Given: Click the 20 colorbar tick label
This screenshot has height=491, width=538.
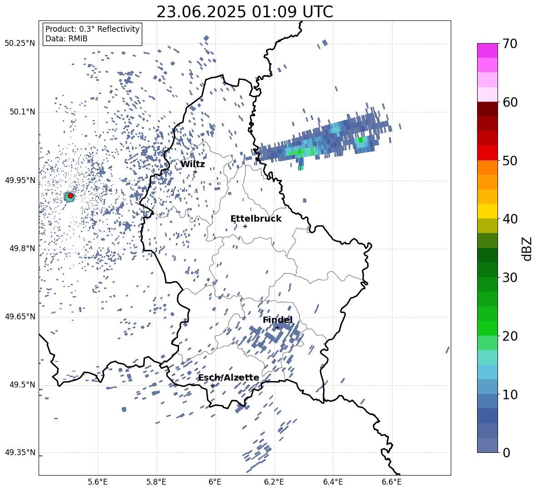Looking at the screenshot, I should coord(510,336).
